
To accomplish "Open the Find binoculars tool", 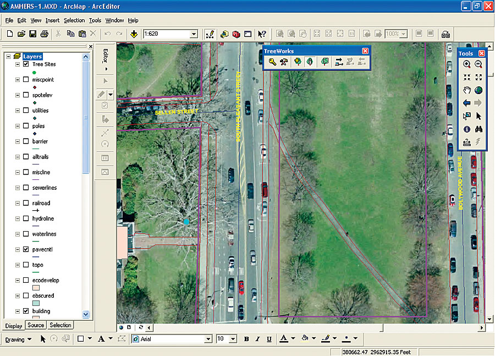I will [479, 130].
